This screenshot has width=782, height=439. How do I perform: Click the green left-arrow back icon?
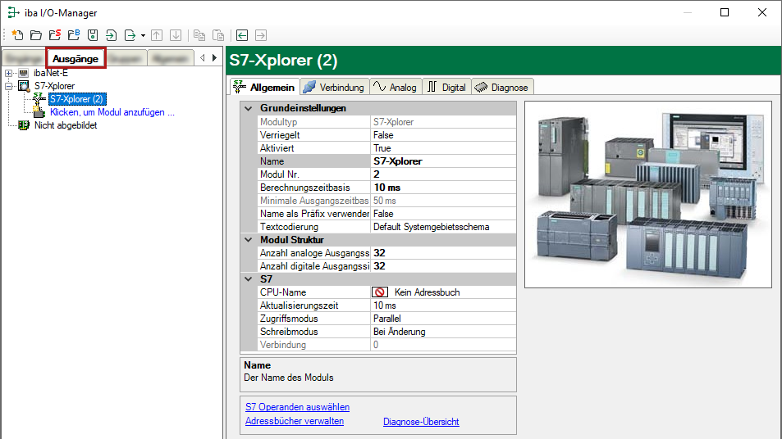pyautogui.click(x=242, y=35)
